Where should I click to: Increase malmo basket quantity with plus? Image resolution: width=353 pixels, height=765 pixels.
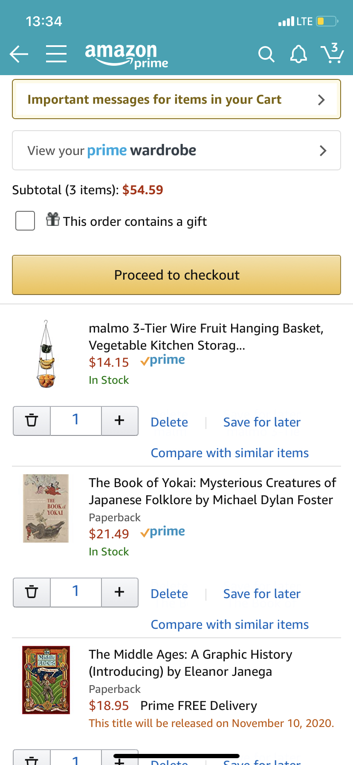[120, 420]
